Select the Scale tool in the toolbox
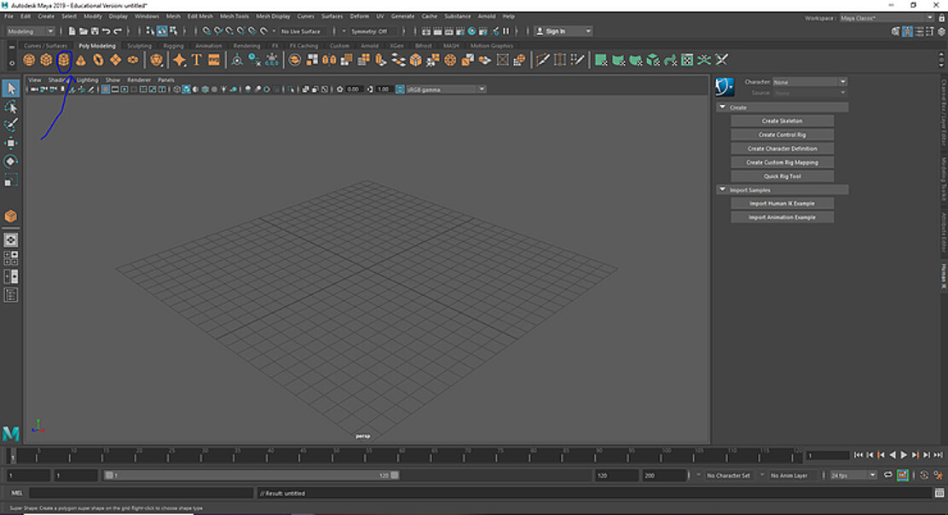This screenshot has height=515, width=948. point(12,179)
